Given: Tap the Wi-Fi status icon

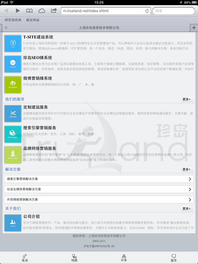Looking at the screenshot, I should [x=11, y=2].
